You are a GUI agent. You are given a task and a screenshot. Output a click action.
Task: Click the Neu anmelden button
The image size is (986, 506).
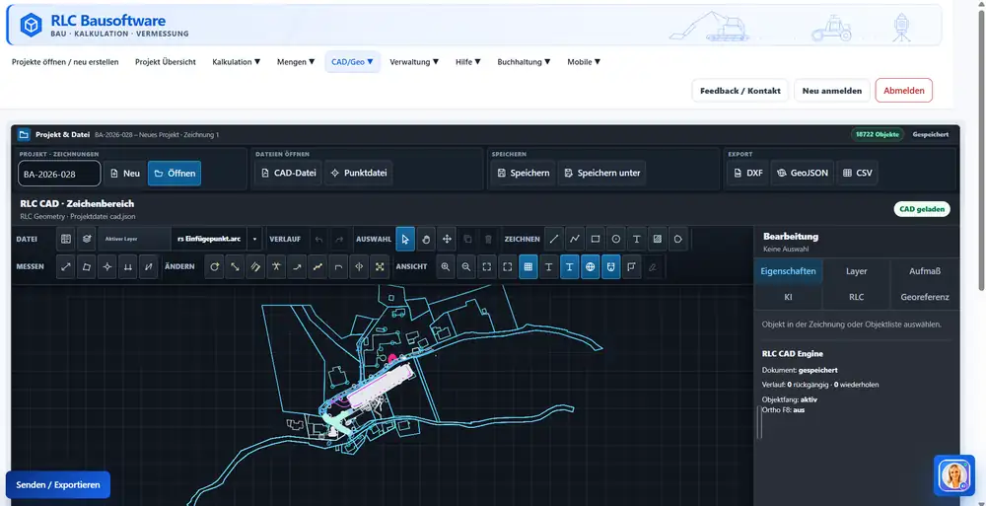point(832,91)
